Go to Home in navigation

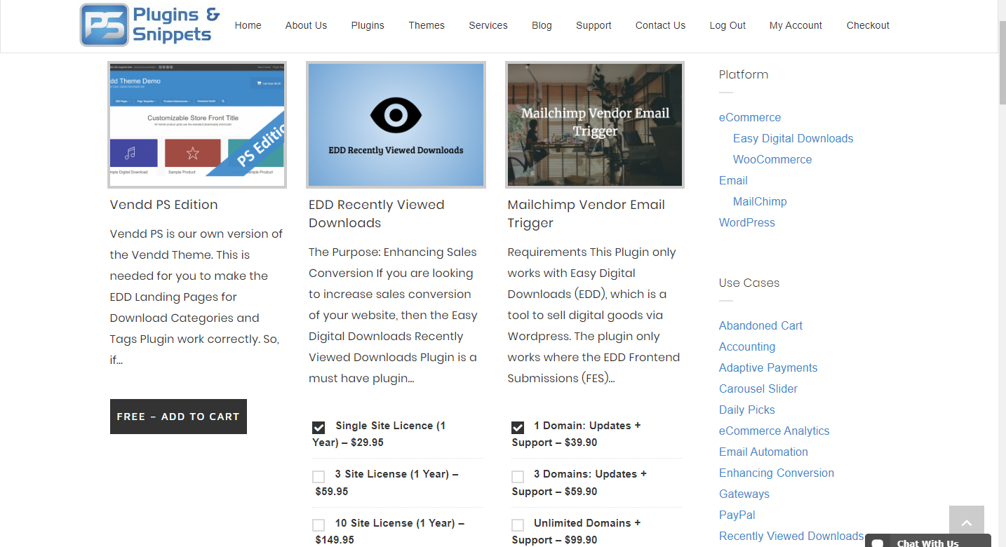(248, 25)
